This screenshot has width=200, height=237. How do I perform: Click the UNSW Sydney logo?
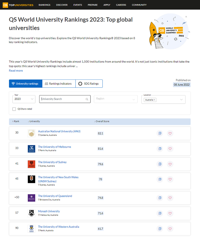click(x=31, y=179)
